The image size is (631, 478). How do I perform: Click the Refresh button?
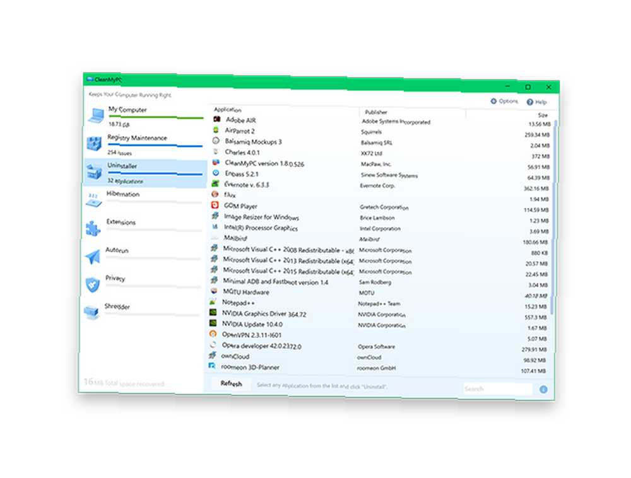[232, 383]
